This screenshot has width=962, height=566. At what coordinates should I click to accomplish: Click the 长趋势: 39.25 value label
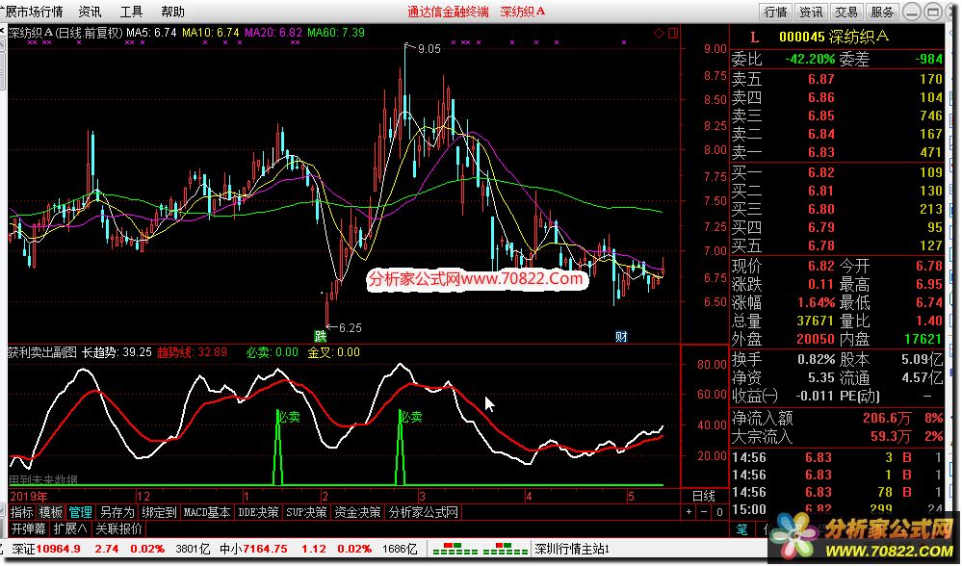pyautogui.click(x=117, y=352)
